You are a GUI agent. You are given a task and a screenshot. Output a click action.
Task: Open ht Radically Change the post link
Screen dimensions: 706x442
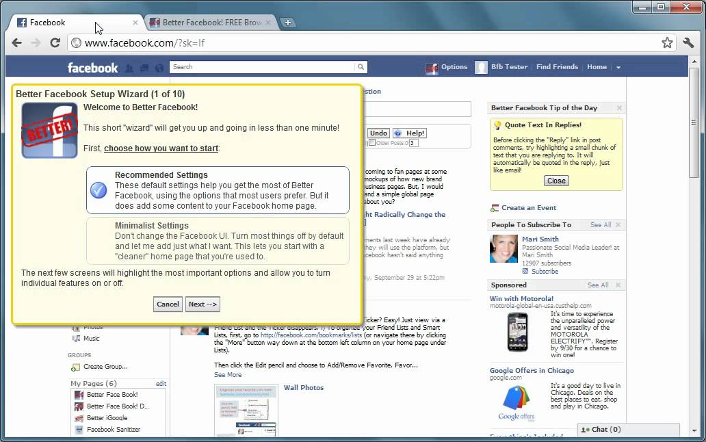click(405, 215)
